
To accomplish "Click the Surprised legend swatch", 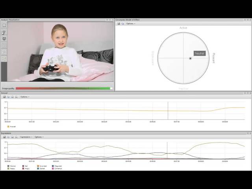I will [x=38, y=166].
